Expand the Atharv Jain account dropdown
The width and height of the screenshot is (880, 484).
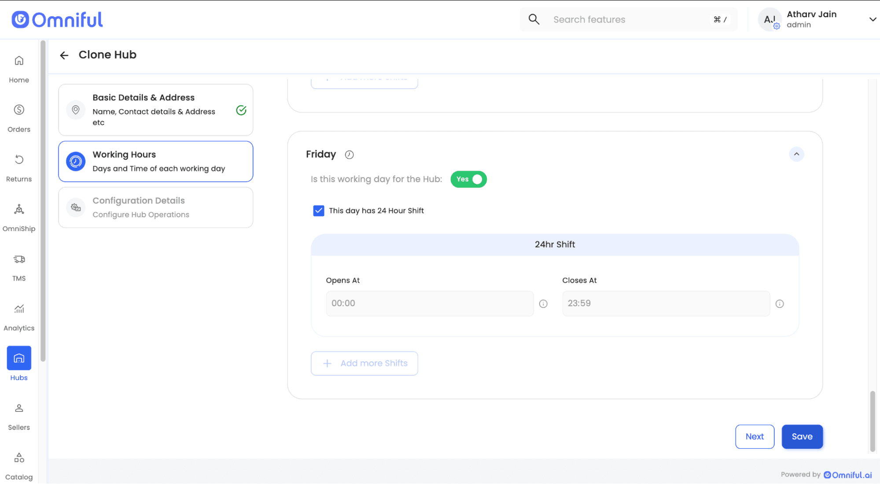872,19
